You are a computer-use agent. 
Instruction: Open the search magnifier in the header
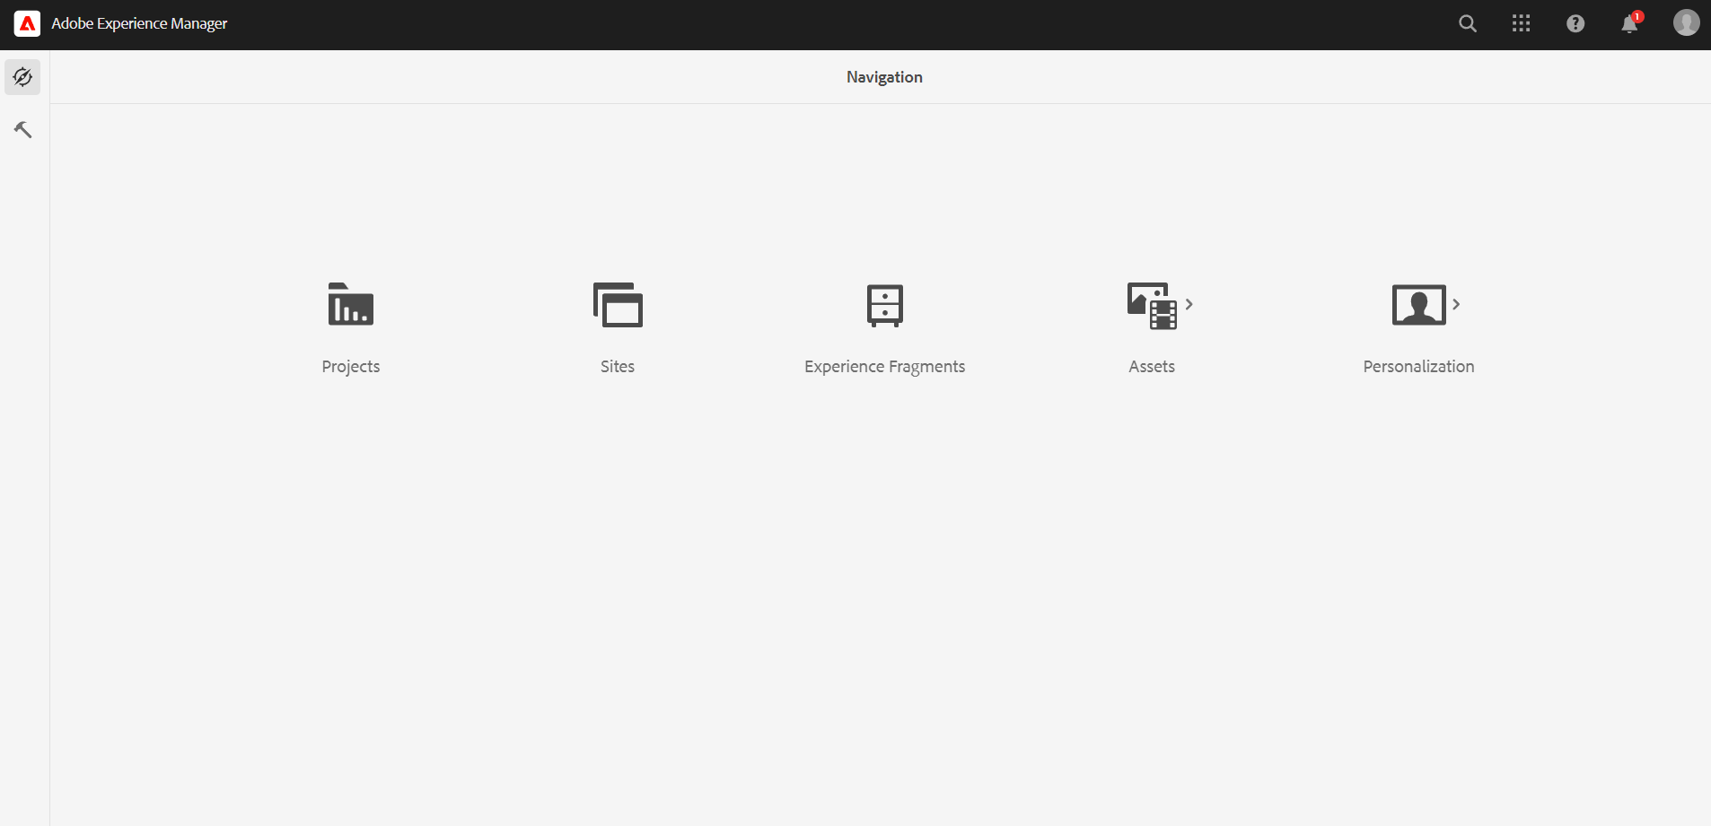point(1468,24)
